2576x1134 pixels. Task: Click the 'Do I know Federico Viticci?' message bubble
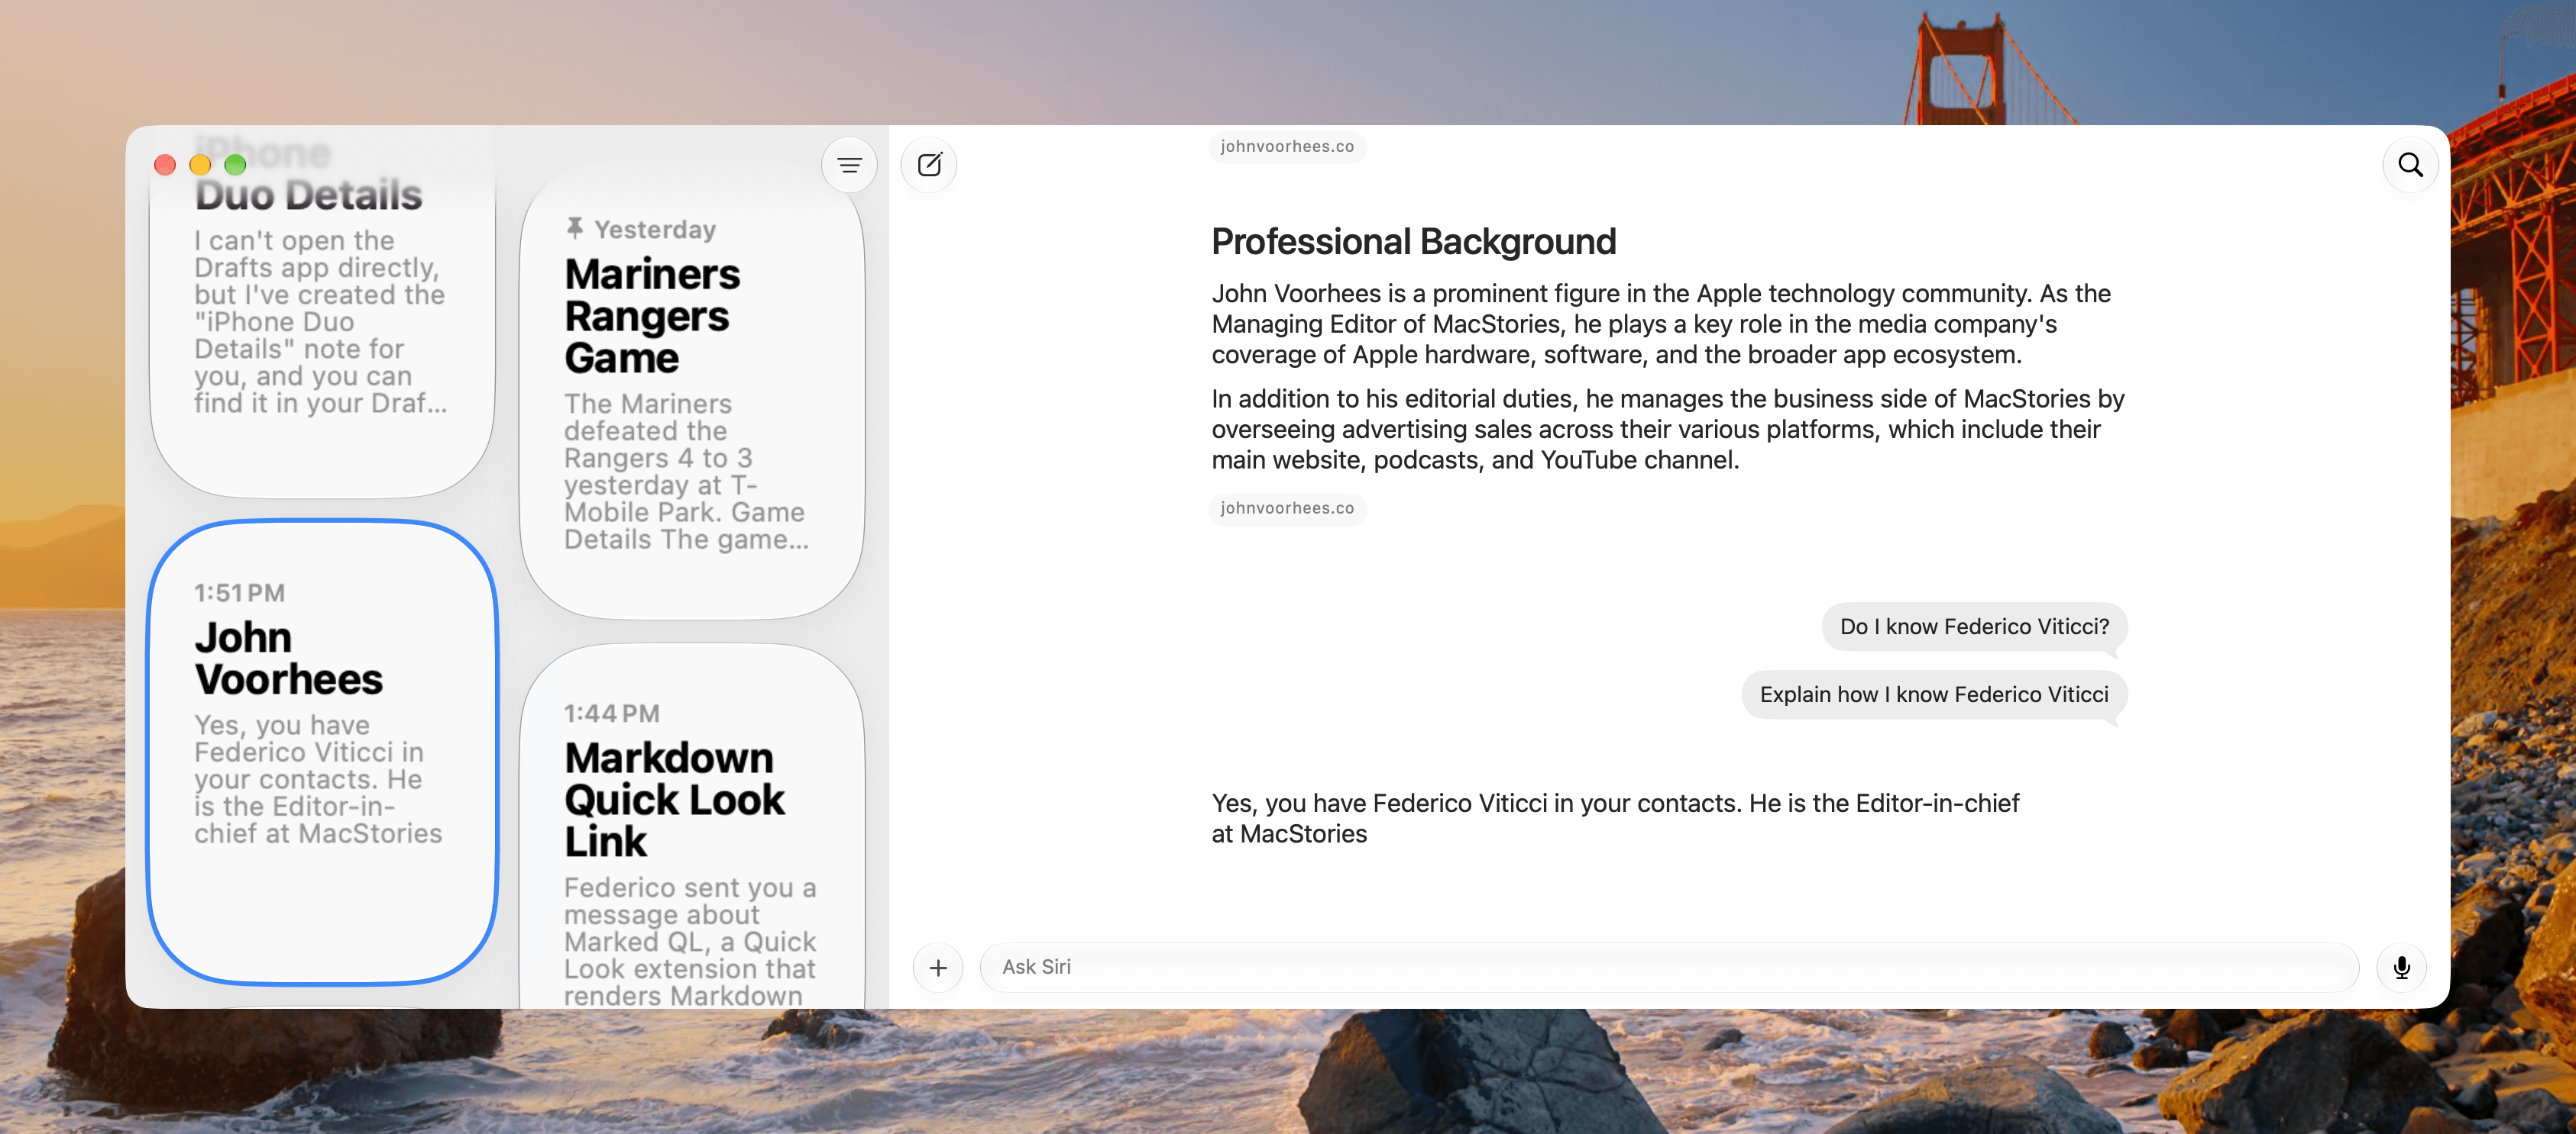(x=1974, y=627)
